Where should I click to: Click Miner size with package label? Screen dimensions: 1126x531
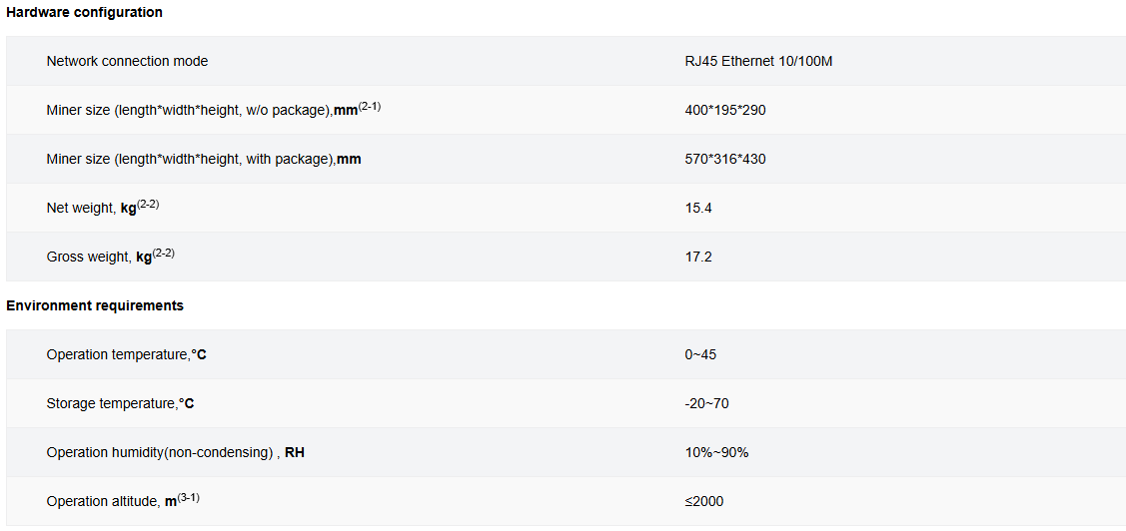coord(204,160)
